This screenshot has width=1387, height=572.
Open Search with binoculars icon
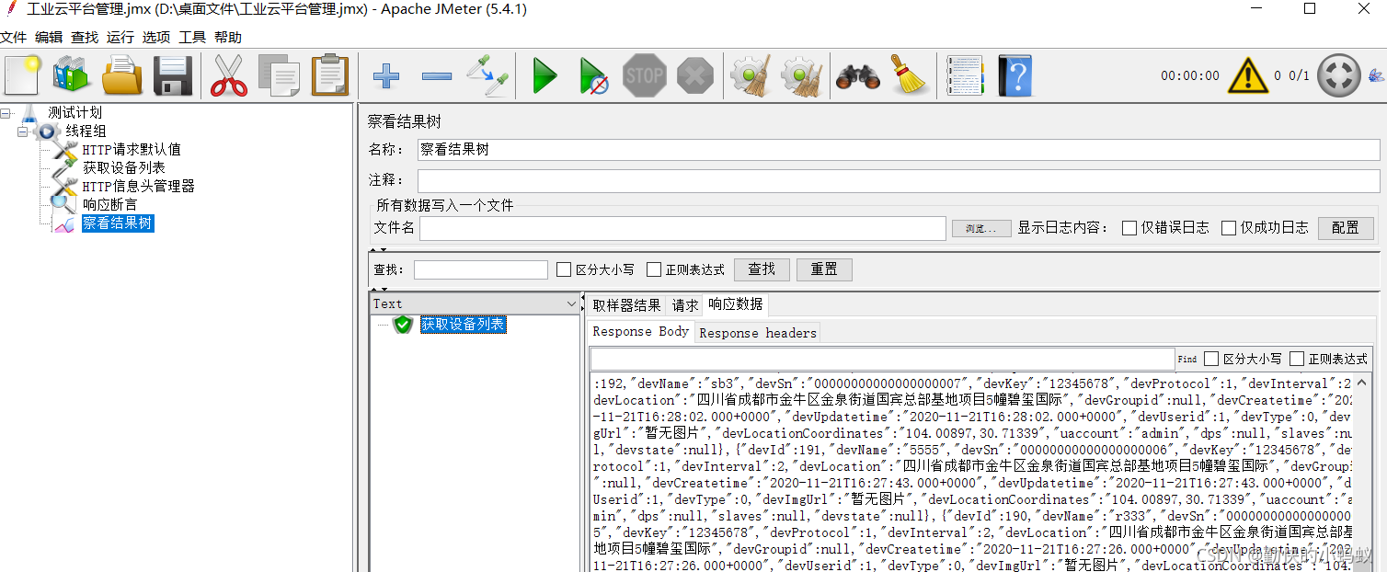point(858,75)
